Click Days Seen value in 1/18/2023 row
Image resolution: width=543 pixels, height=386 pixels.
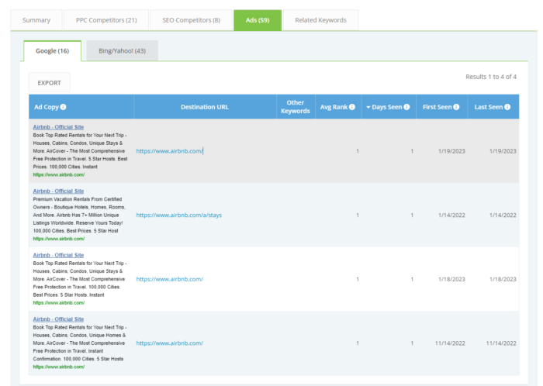[x=412, y=279]
